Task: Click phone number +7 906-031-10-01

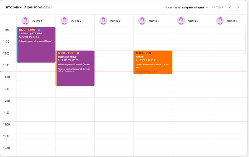Action: pos(148,60)
